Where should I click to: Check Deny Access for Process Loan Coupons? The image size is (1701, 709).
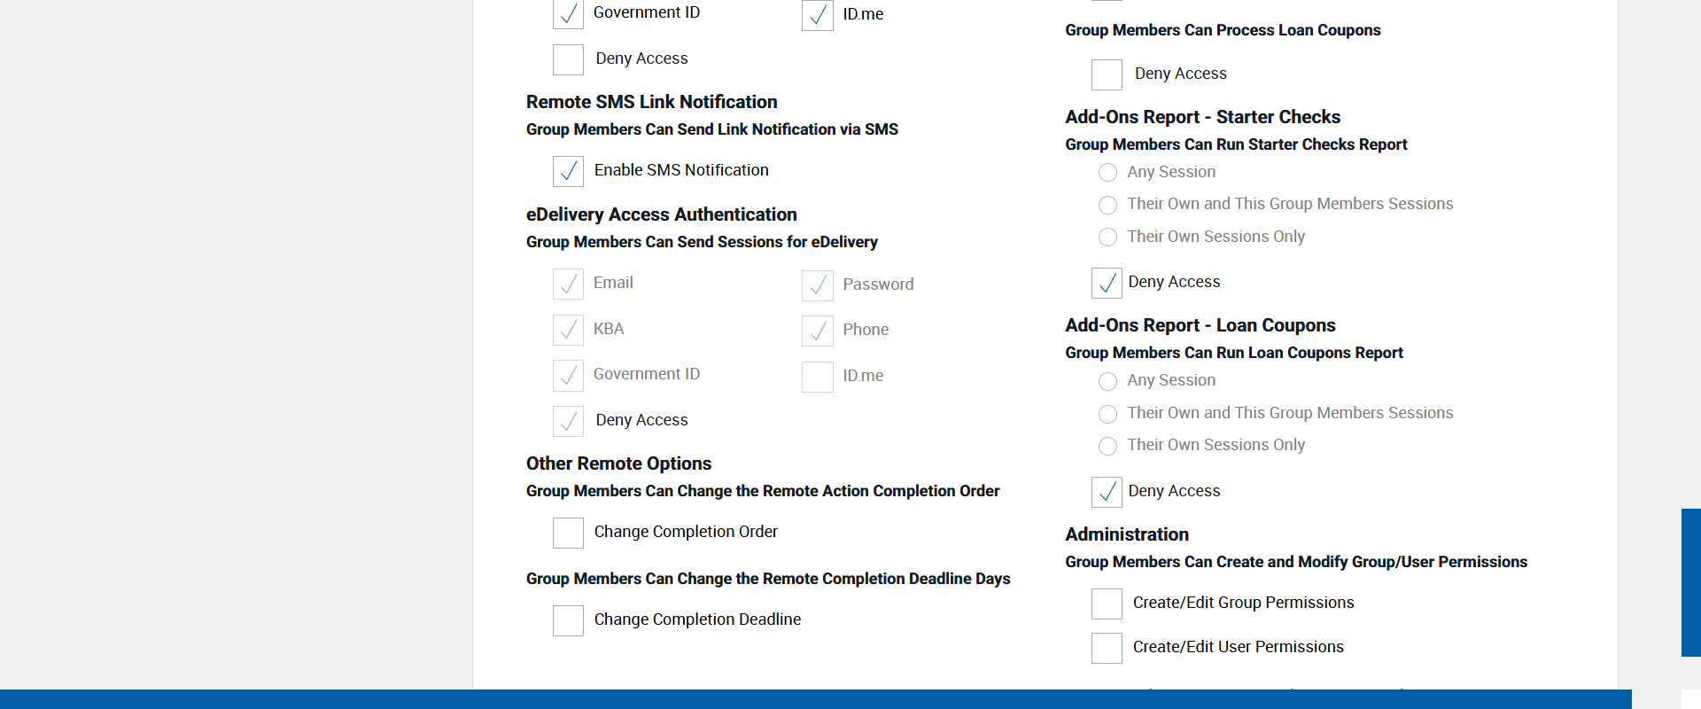tap(1107, 74)
